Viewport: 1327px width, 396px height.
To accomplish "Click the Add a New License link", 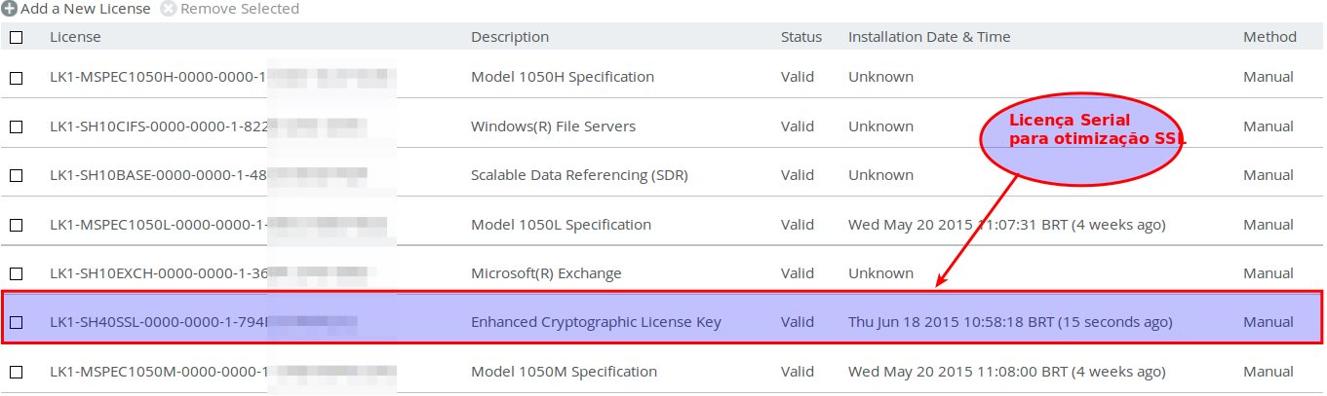I will pos(85,9).
